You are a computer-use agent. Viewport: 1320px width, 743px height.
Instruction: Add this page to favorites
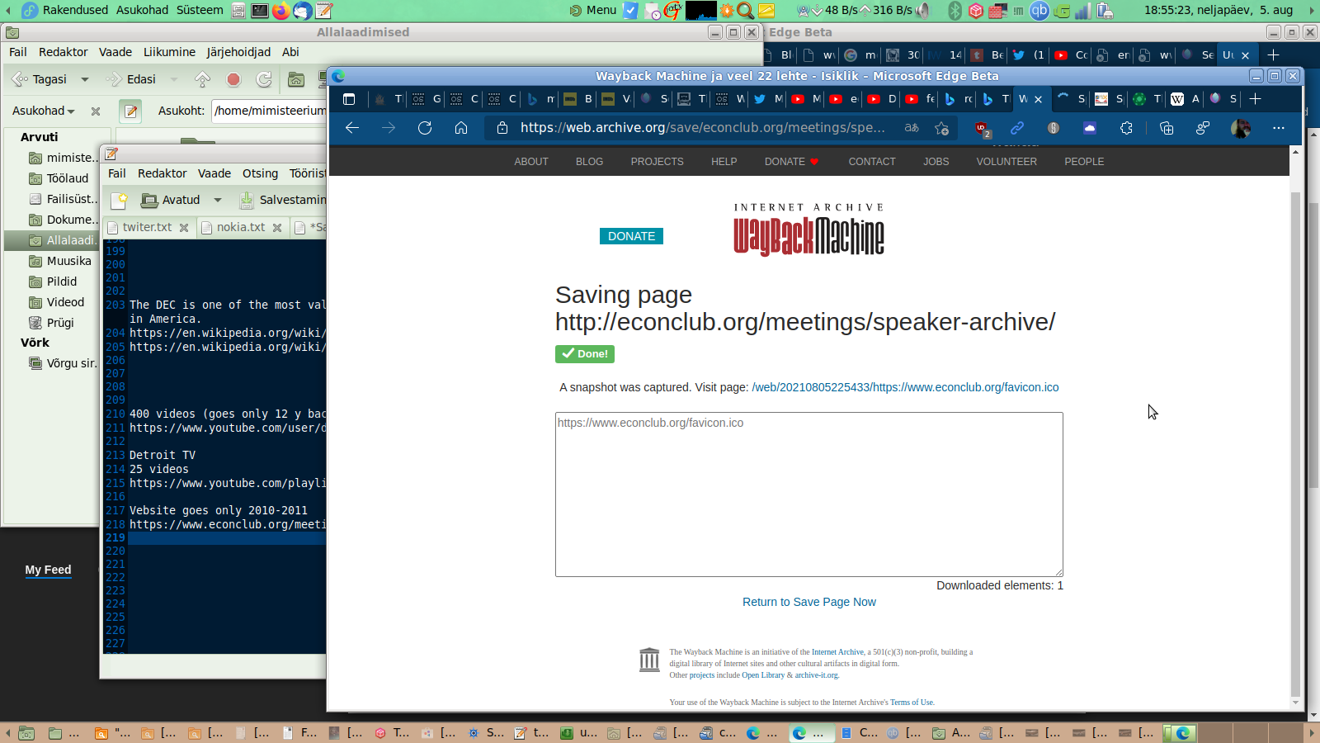click(941, 128)
